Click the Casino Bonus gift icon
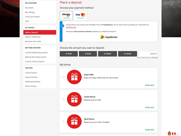 point(74,99)
